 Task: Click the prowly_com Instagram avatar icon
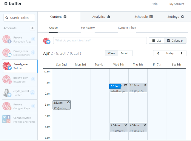point(7,79)
